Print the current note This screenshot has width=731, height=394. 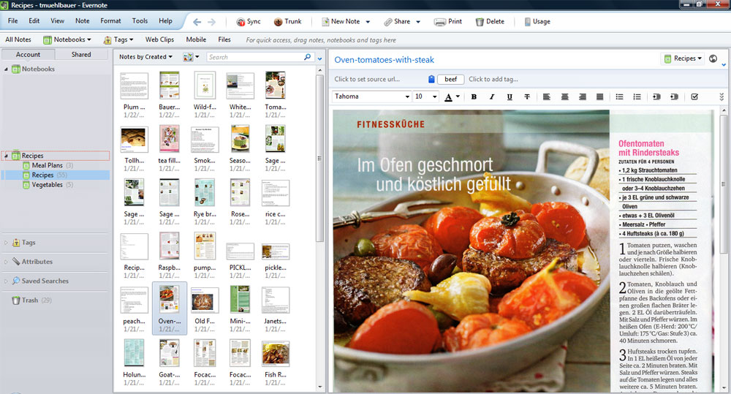tap(447, 21)
